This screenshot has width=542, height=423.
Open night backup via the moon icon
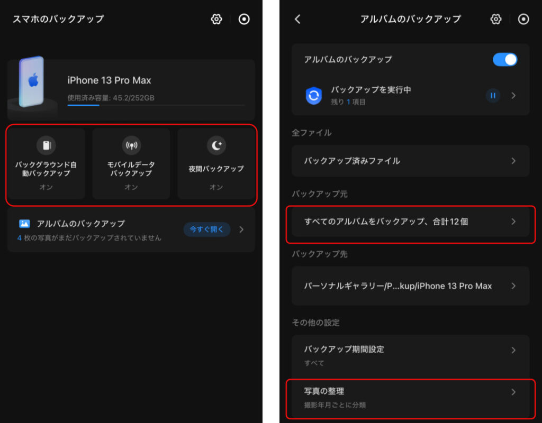[x=216, y=145]
